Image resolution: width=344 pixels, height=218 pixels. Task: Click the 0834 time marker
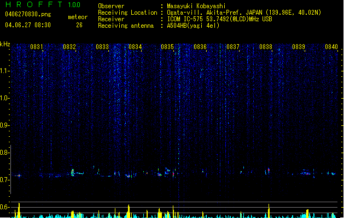click(x=135, y=47)
